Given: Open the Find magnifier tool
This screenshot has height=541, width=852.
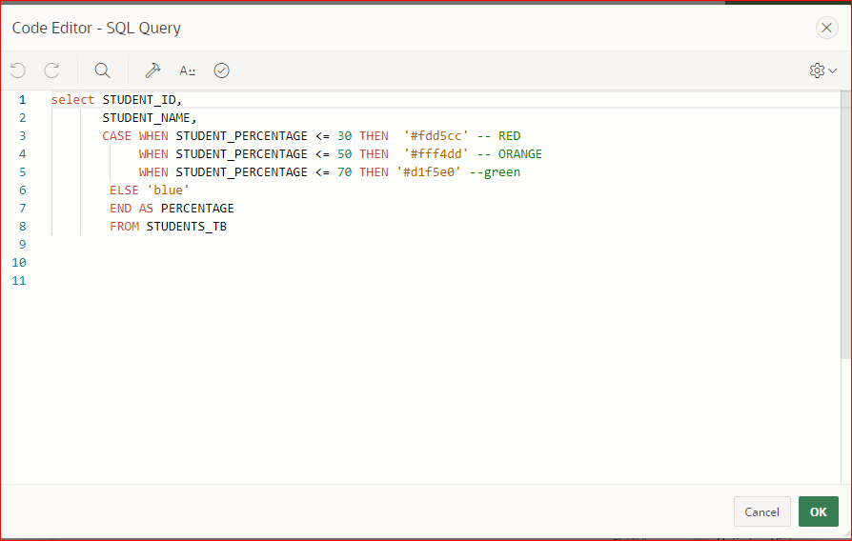Looking at the screenshot, I should [102, 70].
